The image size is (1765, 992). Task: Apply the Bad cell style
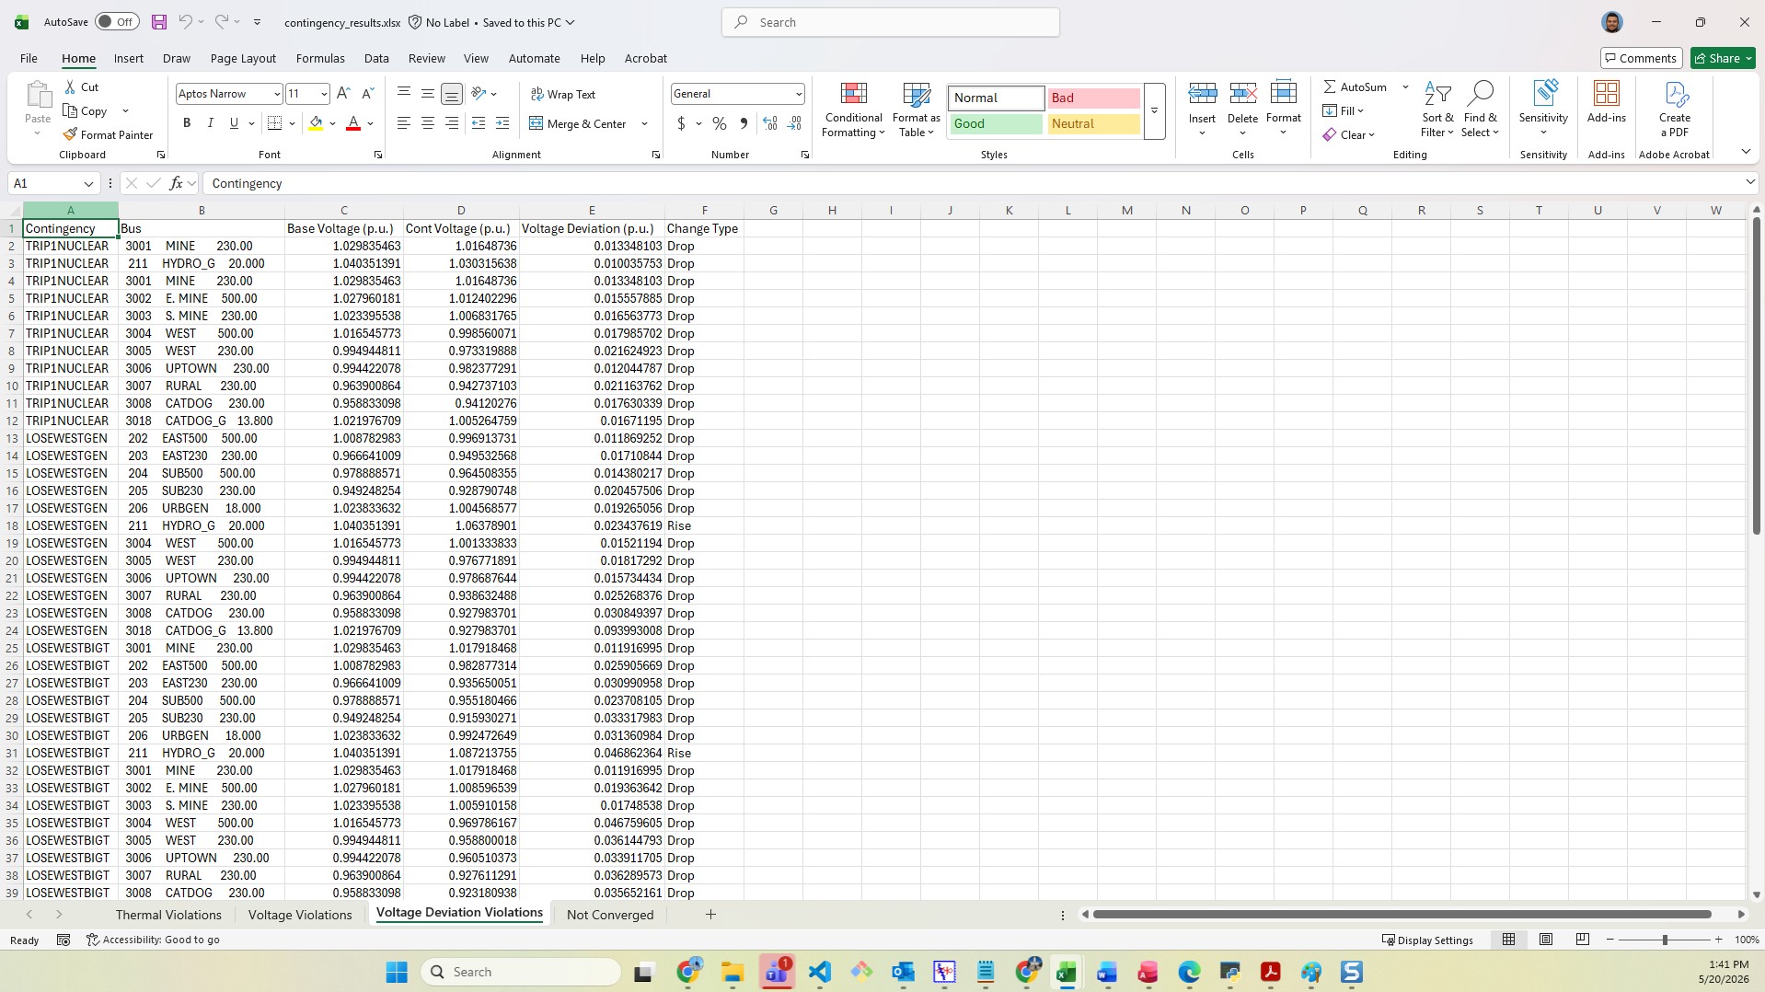tap(1093, 98)
